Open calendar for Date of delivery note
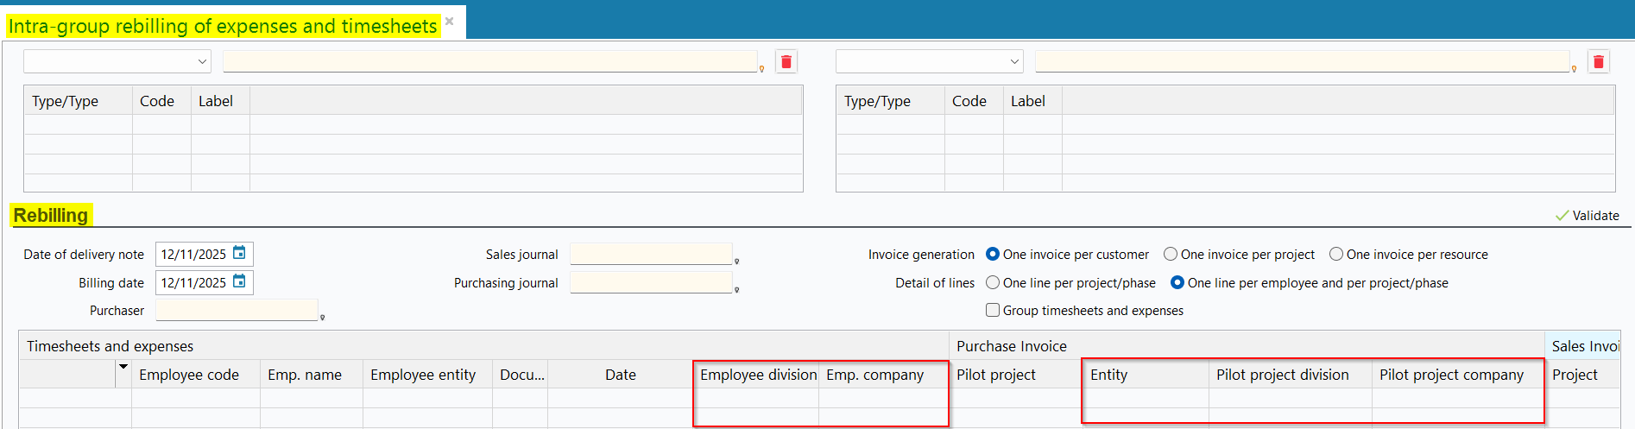The height and width of the screenshot is (429, 1635). click(239, 253)
